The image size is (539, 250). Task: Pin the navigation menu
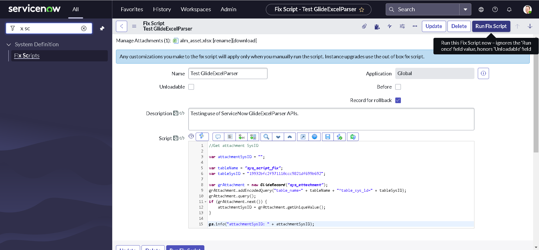[x=102, y=28]
